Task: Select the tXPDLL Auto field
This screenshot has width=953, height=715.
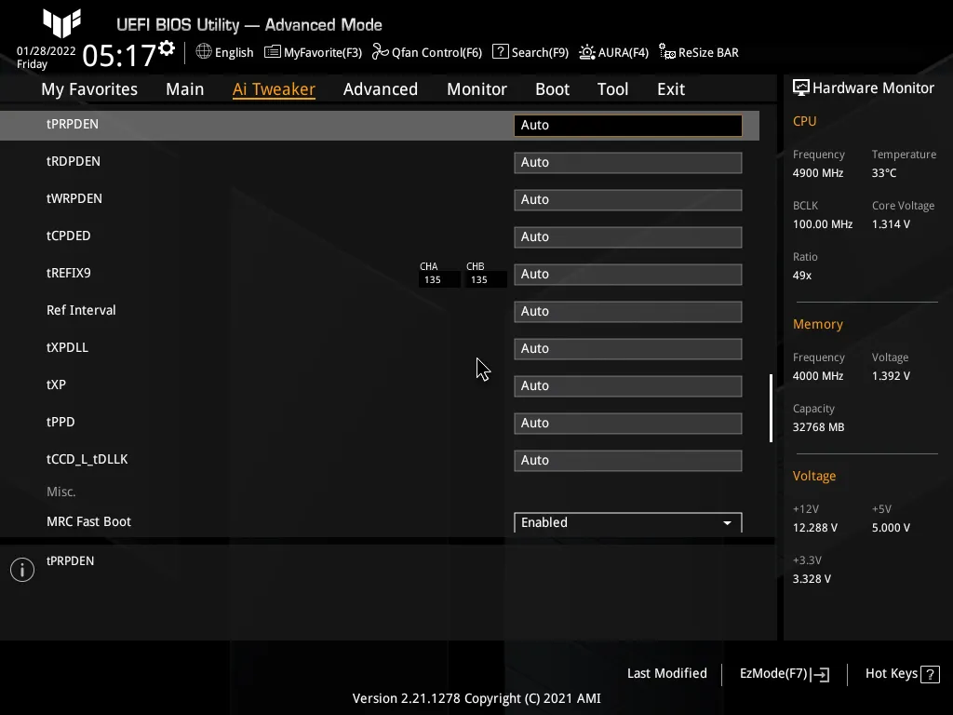Action: pyautogui.click(x=628, y=348)
